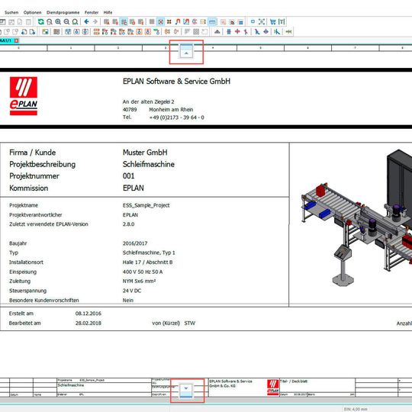The height and width of the screenshot is (412, 412).
Task: Click the heading 'EPLAN Software & Service GmbH'
Action: (176, 82)
